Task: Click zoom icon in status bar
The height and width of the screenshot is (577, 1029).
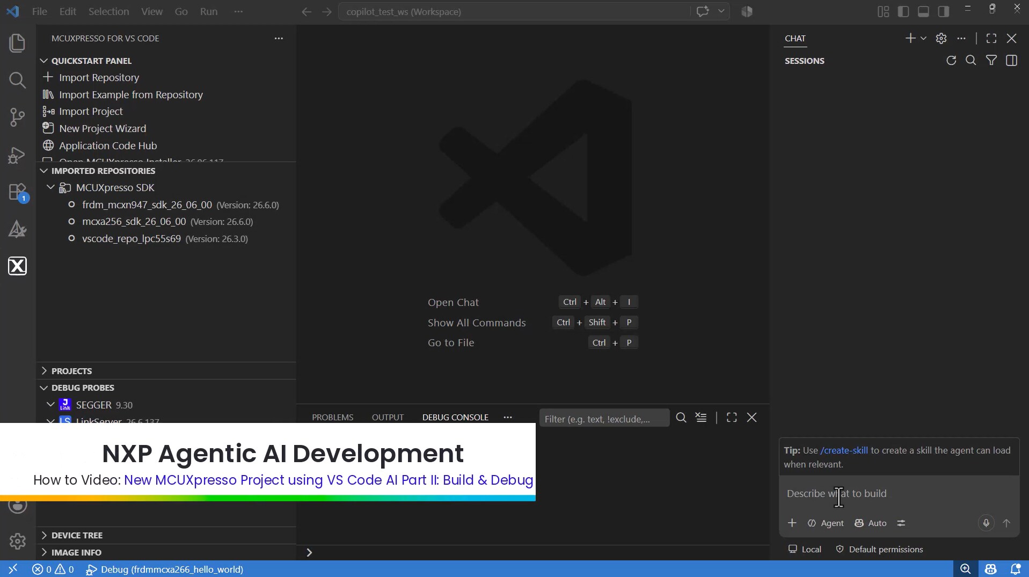Action: (966, 569)
